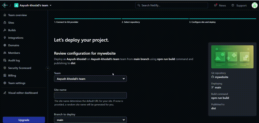259x123 pixels.
Task: Click the 'Review configuration for mywebsite' heading
Action: point(85,53)
